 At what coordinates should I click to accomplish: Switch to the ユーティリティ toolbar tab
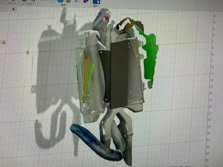click(28, 4)
